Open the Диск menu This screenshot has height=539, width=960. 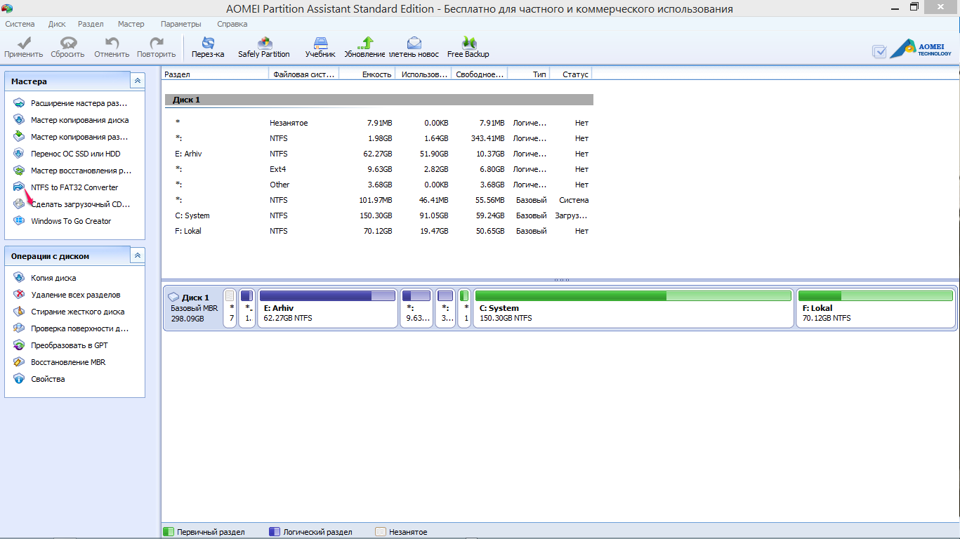(57, 24)
